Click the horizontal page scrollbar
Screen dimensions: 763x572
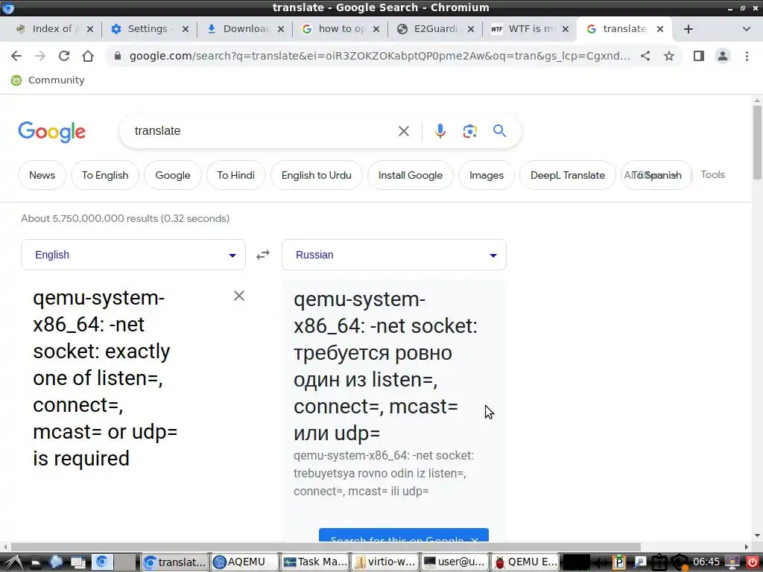tap(326, 547)
